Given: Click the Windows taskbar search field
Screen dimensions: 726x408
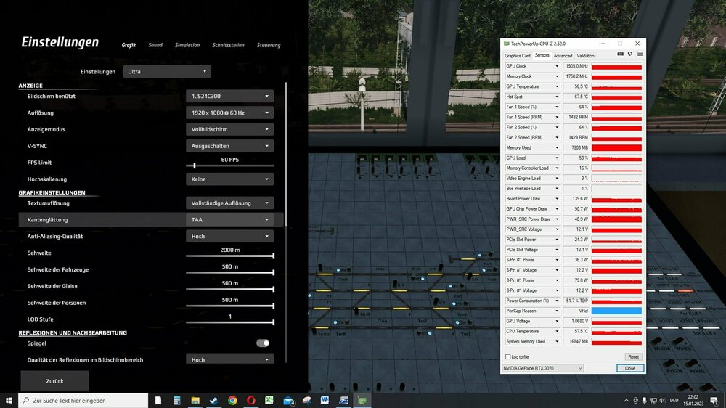Looking at the screenshot, I should click(x=83, y=400).
